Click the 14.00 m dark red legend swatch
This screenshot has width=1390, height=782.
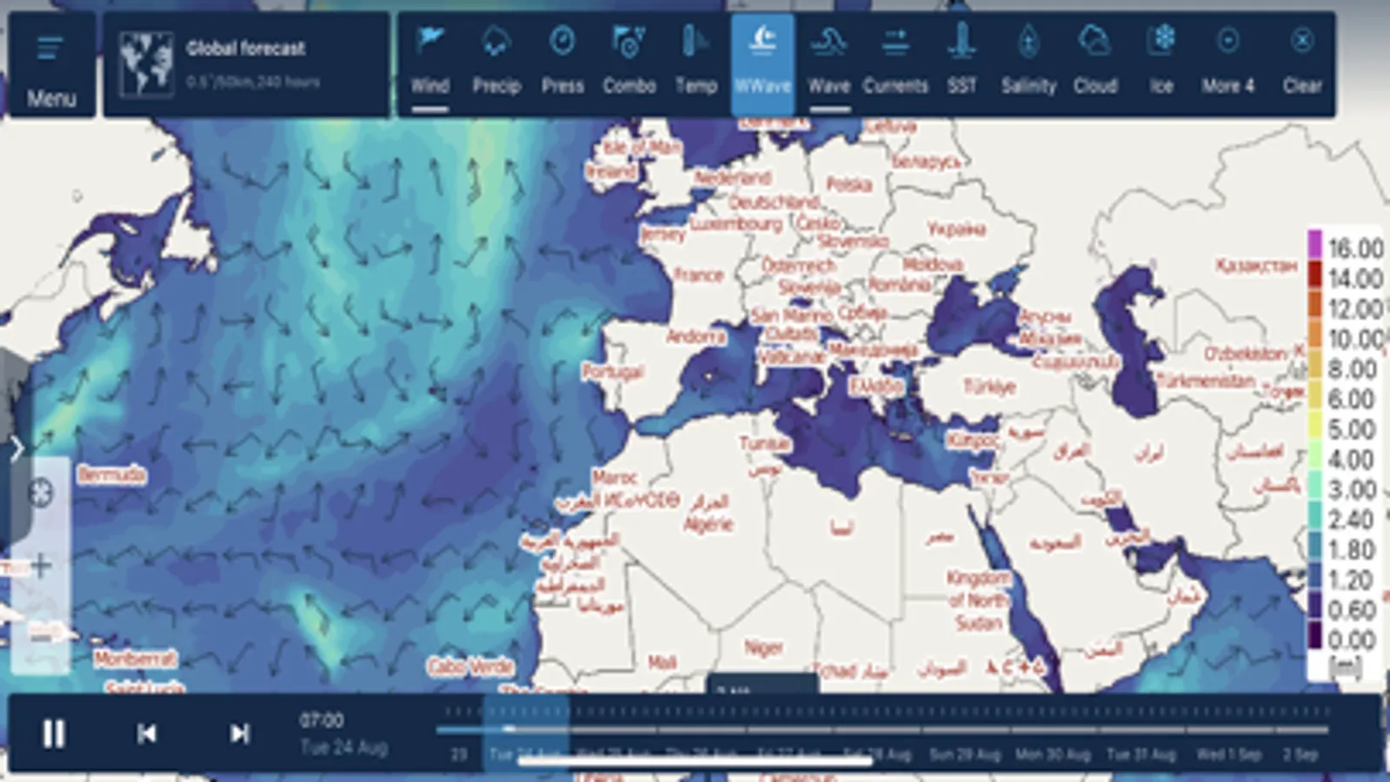pos(1314,276)
